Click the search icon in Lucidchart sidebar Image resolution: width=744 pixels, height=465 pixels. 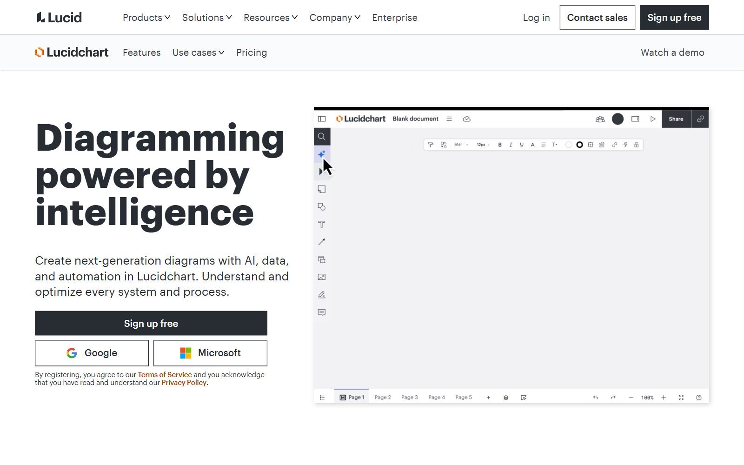click(x=321, y=137)
